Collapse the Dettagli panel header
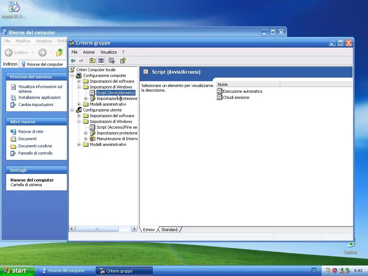 [x=36, y=170]
